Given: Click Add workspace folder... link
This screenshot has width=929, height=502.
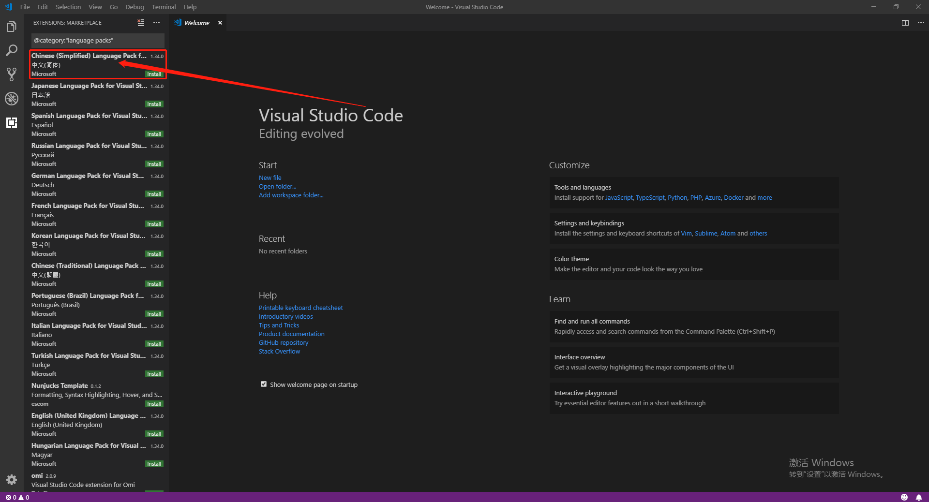Looking at the screenshot, I should point(291,195).
